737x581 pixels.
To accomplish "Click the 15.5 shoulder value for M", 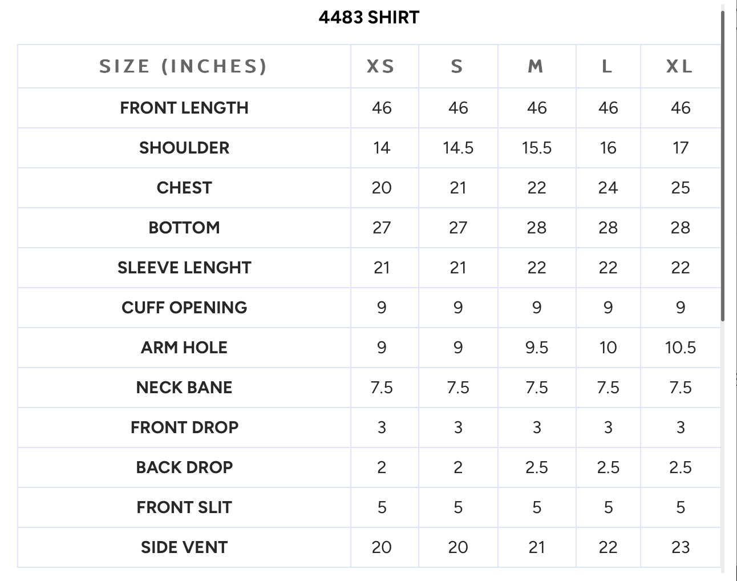I will pos(537,148).
